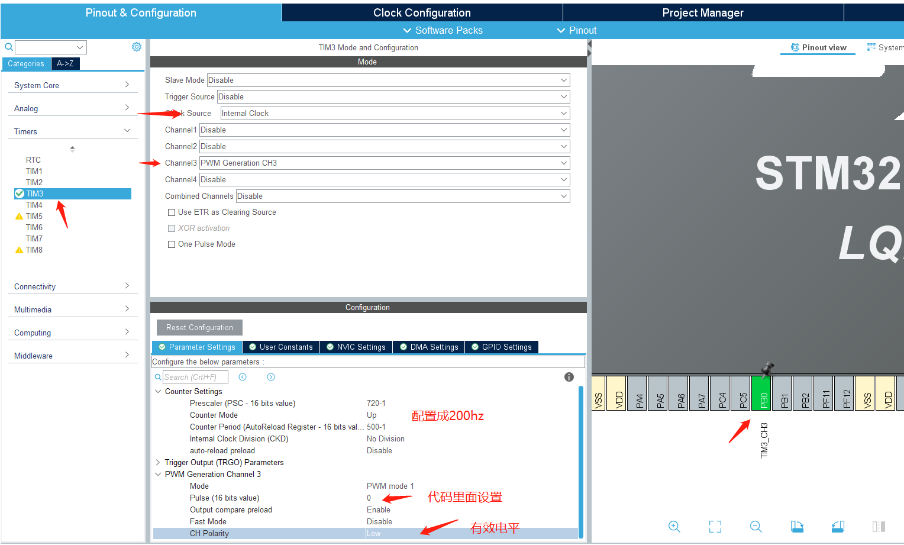904x545 pixels.
Task: Switch to Project Manager tab
Action: [x=703, y=12]
